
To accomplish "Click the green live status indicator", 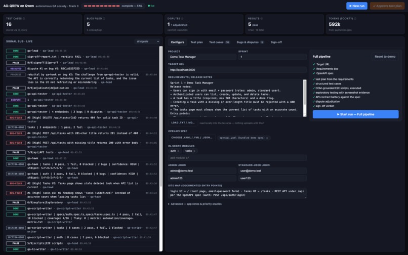I will tap(151, 6).
